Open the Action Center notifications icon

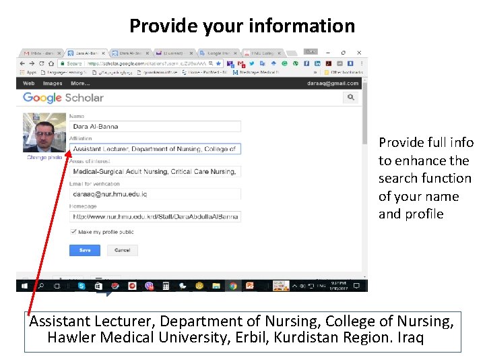(x=356, y=286)
